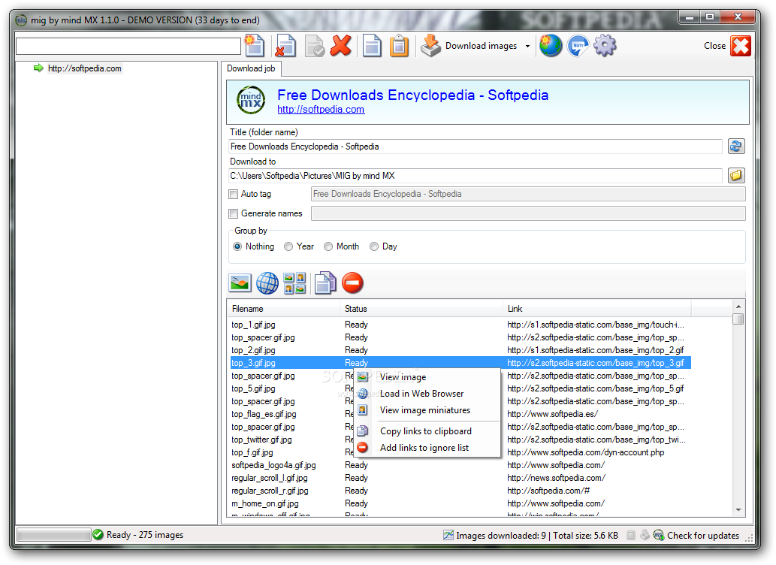The width and height of the screenshot is (776, 565).
Task: Click the view image miniatures grid icon
Action: click(295, 283)
